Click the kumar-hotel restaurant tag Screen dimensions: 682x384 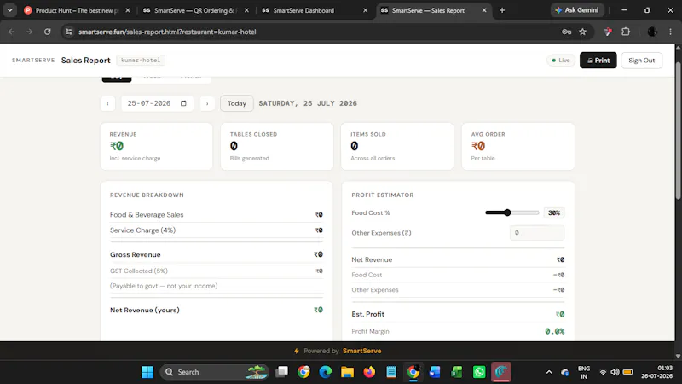click(x=141, y=60)
